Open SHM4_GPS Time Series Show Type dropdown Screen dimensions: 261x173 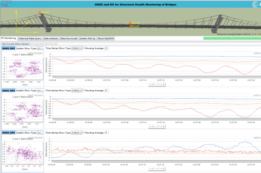tap(76, 132)
